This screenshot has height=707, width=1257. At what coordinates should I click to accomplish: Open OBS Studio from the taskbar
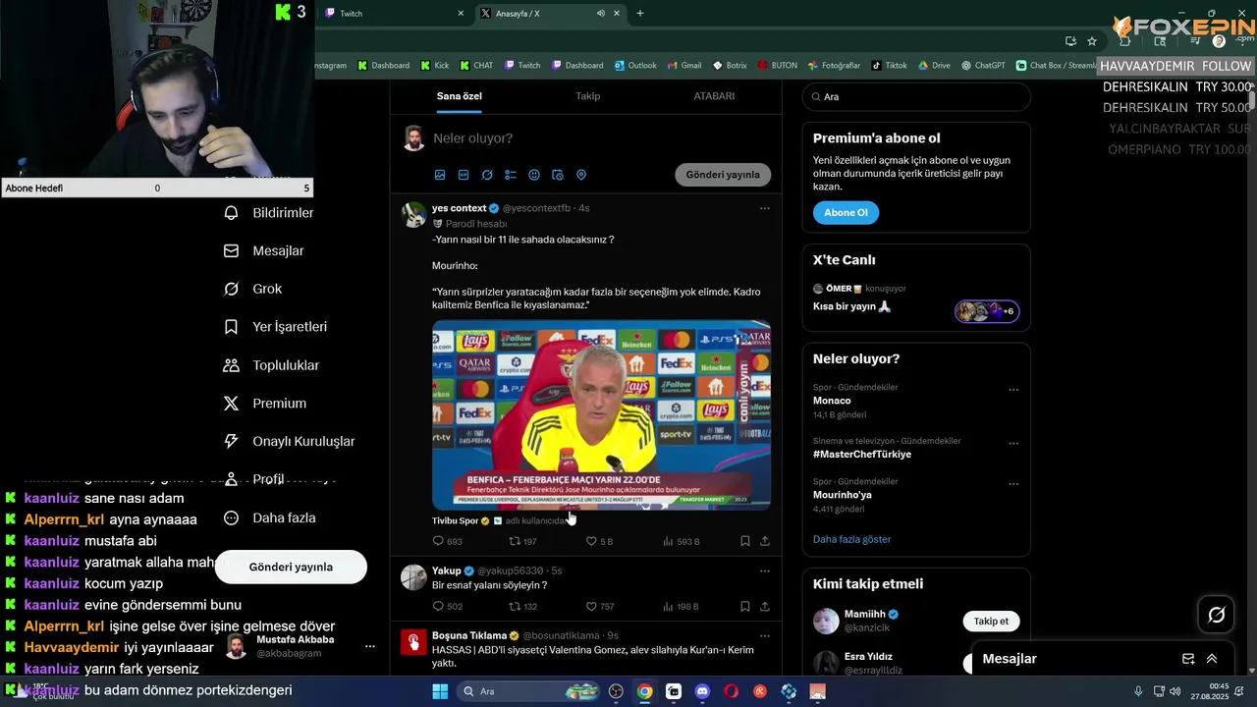(x=616, y=691)
